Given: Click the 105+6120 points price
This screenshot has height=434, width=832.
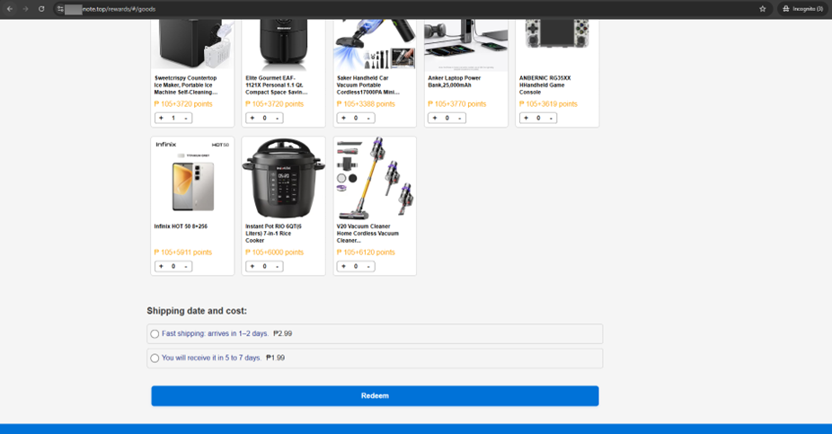Looking at the screenshot, I should (x=366, y=252).
